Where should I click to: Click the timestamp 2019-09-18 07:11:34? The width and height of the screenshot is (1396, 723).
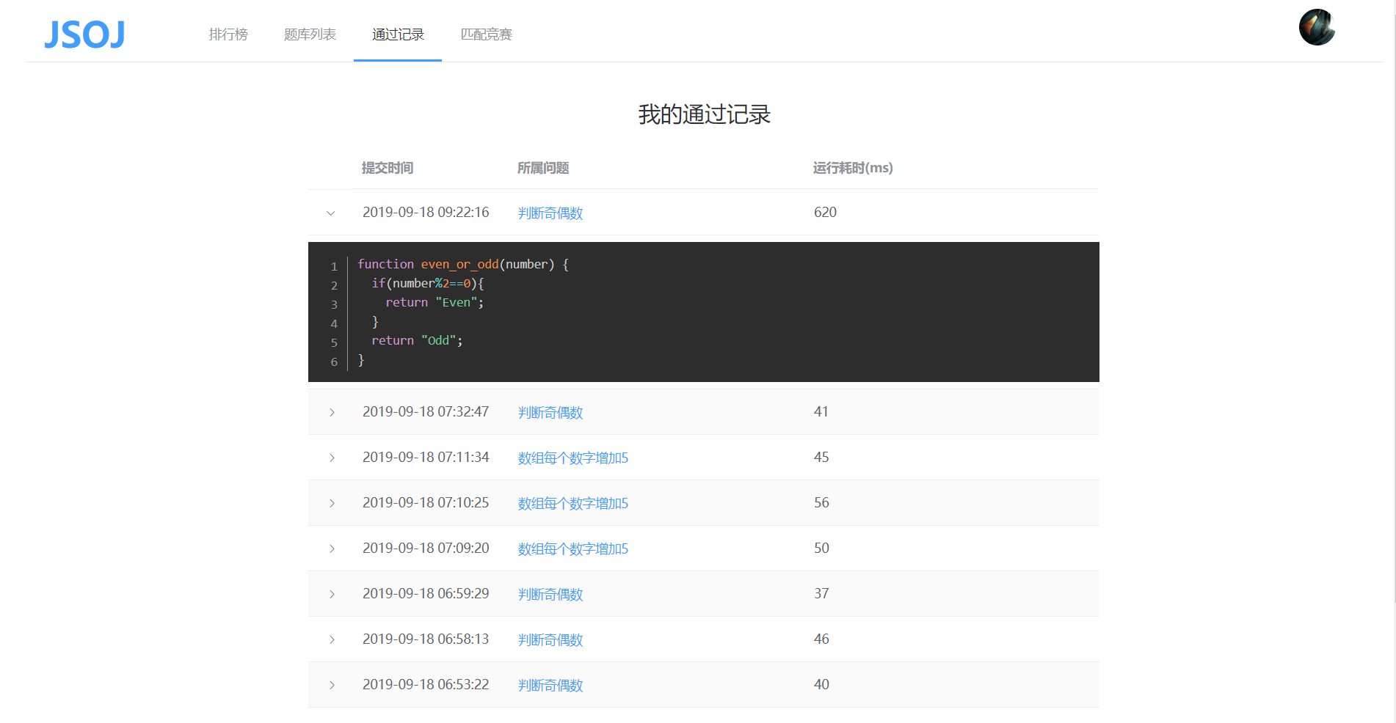pos(426,457)
